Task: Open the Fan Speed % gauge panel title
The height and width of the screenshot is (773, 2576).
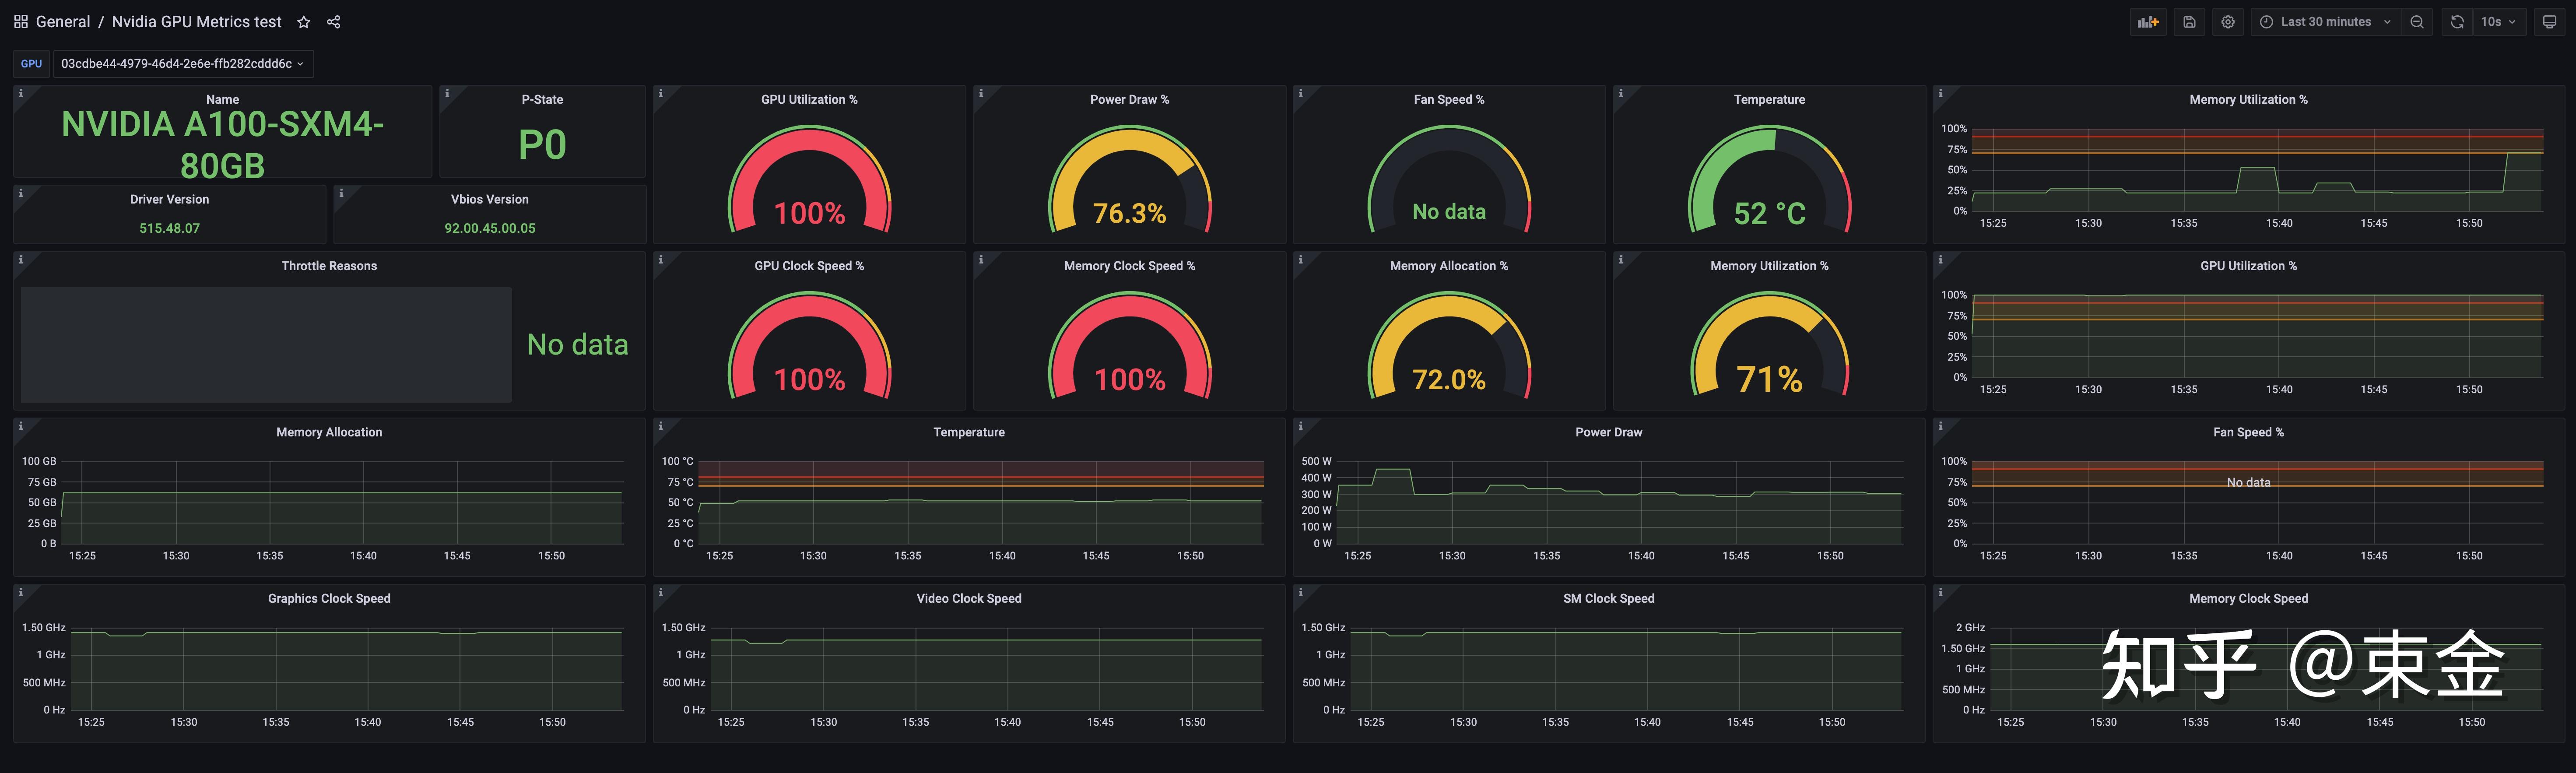Action: pyautogui.click(x=1448, y=100)
